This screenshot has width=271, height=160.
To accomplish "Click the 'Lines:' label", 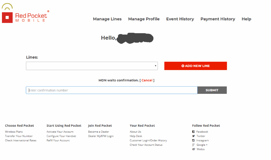I will pos(32,57).
